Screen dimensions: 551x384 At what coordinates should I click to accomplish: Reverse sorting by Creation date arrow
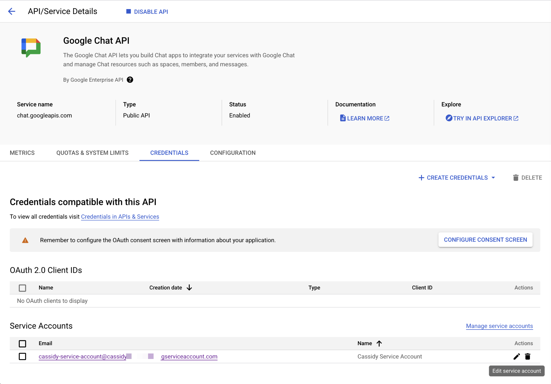pyautogui.click(x=189, y=287)
